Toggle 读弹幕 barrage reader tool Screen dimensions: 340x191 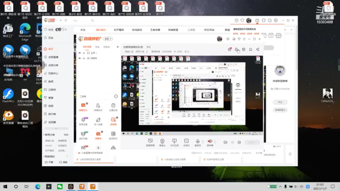coord(113,121)
